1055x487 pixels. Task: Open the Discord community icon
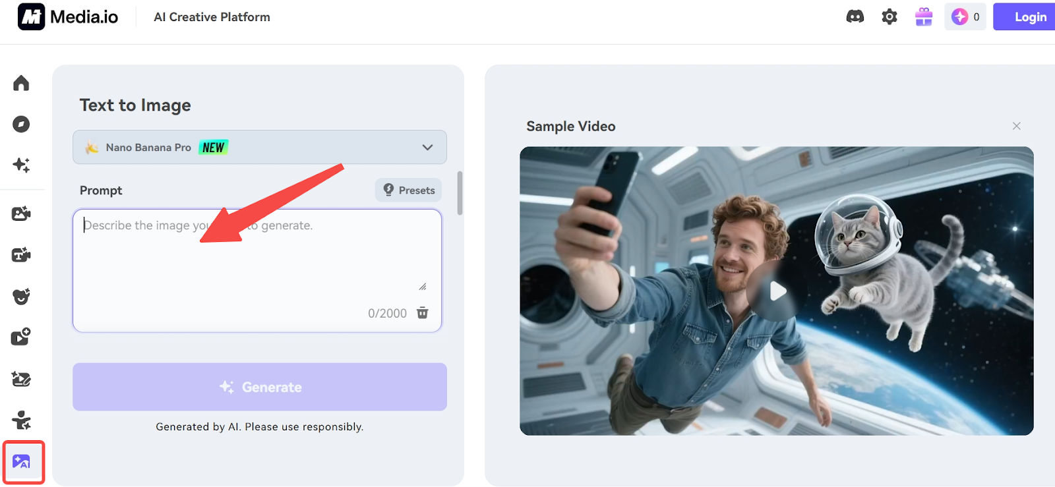[x=855, y=17]
